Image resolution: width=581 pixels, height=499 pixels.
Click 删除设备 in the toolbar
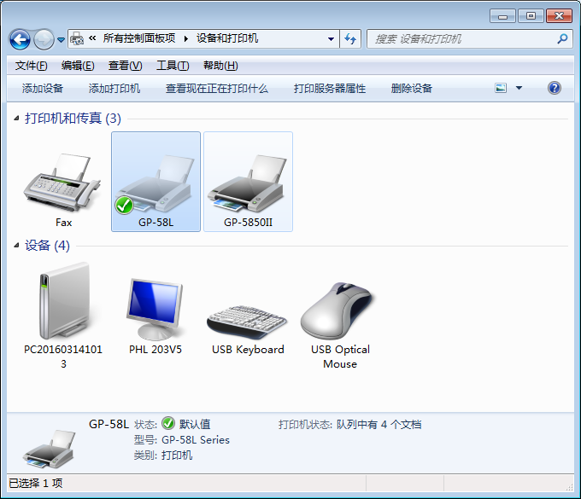click(412, 89)
